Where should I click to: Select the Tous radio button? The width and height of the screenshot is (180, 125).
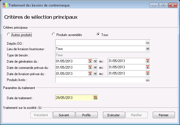pyautogui.click(x=98, y=35)
